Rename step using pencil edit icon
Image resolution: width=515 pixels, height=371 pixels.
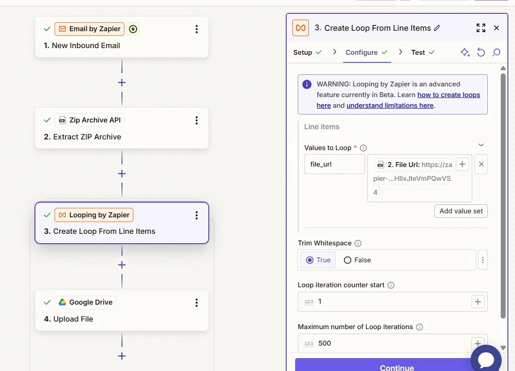437,28
